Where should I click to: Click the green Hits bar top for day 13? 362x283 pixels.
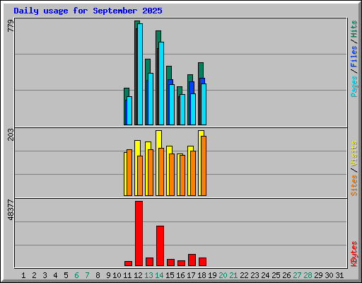click(148, 66)
